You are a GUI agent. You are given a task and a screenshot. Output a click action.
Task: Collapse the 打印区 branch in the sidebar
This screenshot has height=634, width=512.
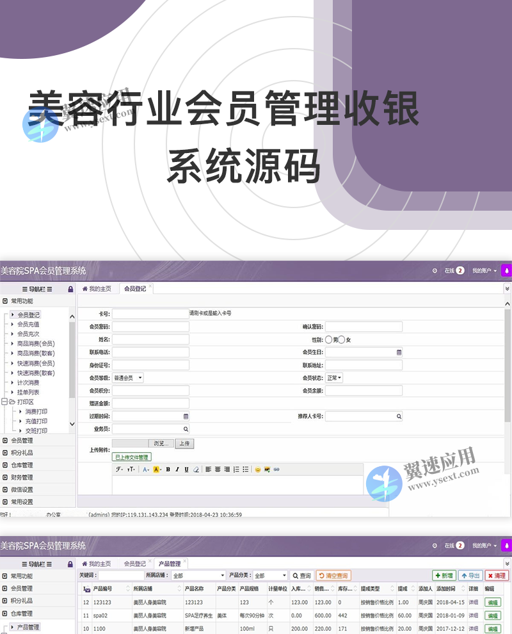pyautogui.click(x=6, y=400)
